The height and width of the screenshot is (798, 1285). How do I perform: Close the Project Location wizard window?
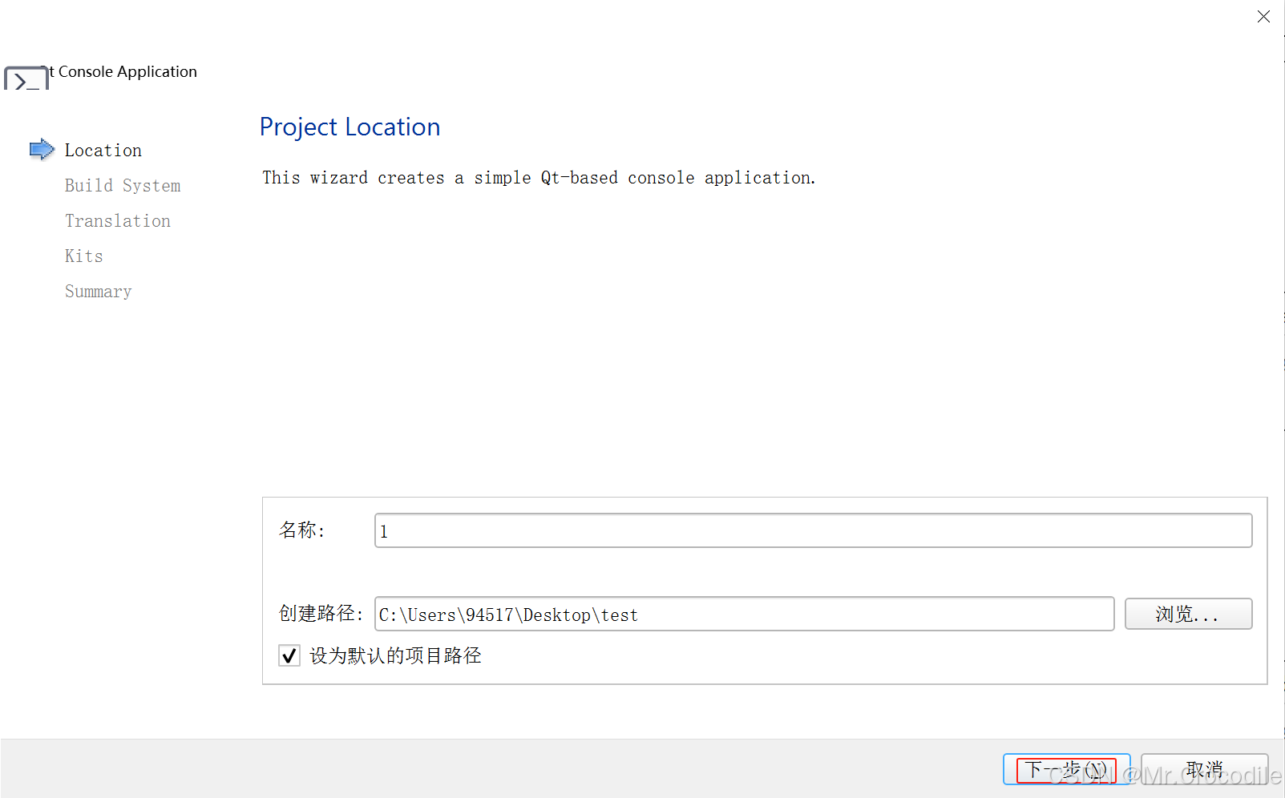point(1263,16)
